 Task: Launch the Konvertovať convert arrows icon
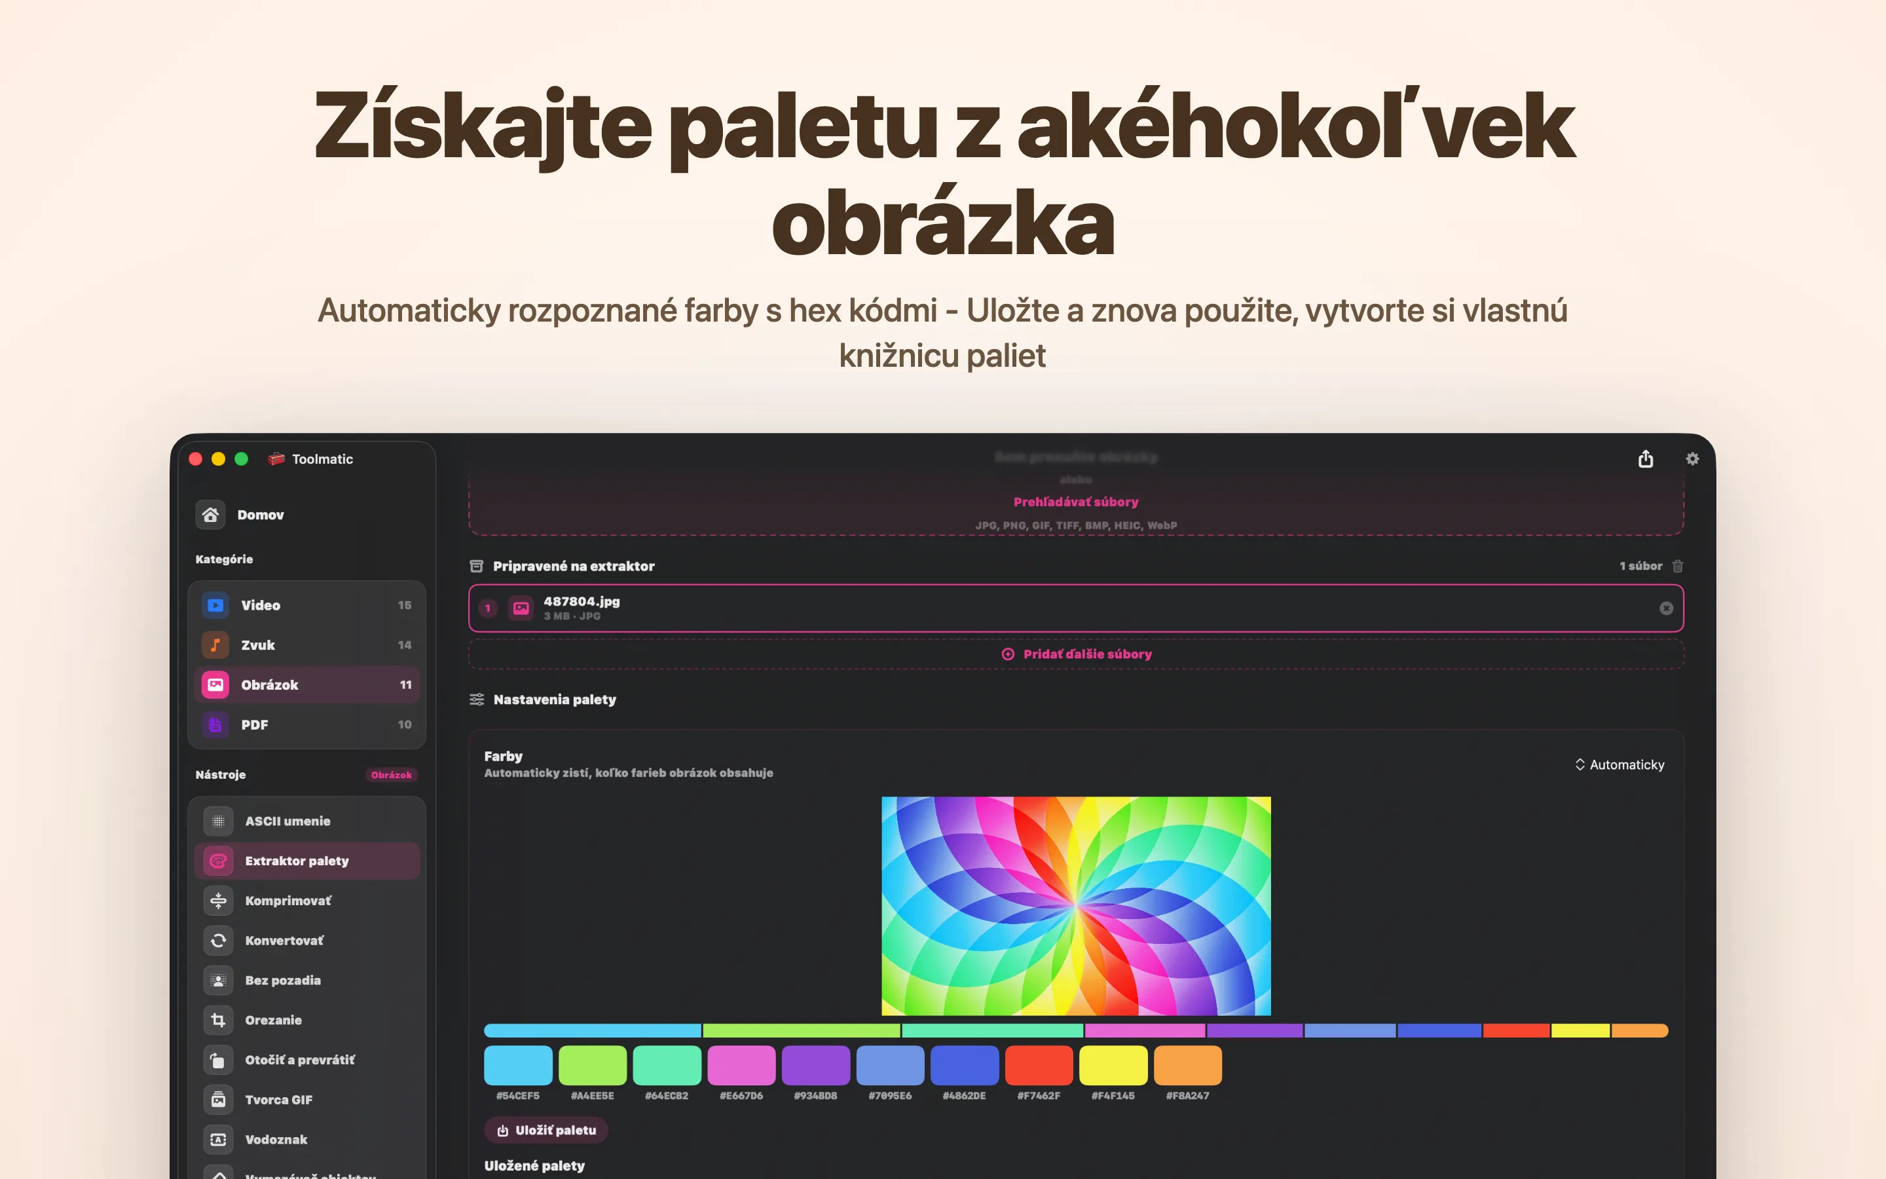[x=218, y=941]
